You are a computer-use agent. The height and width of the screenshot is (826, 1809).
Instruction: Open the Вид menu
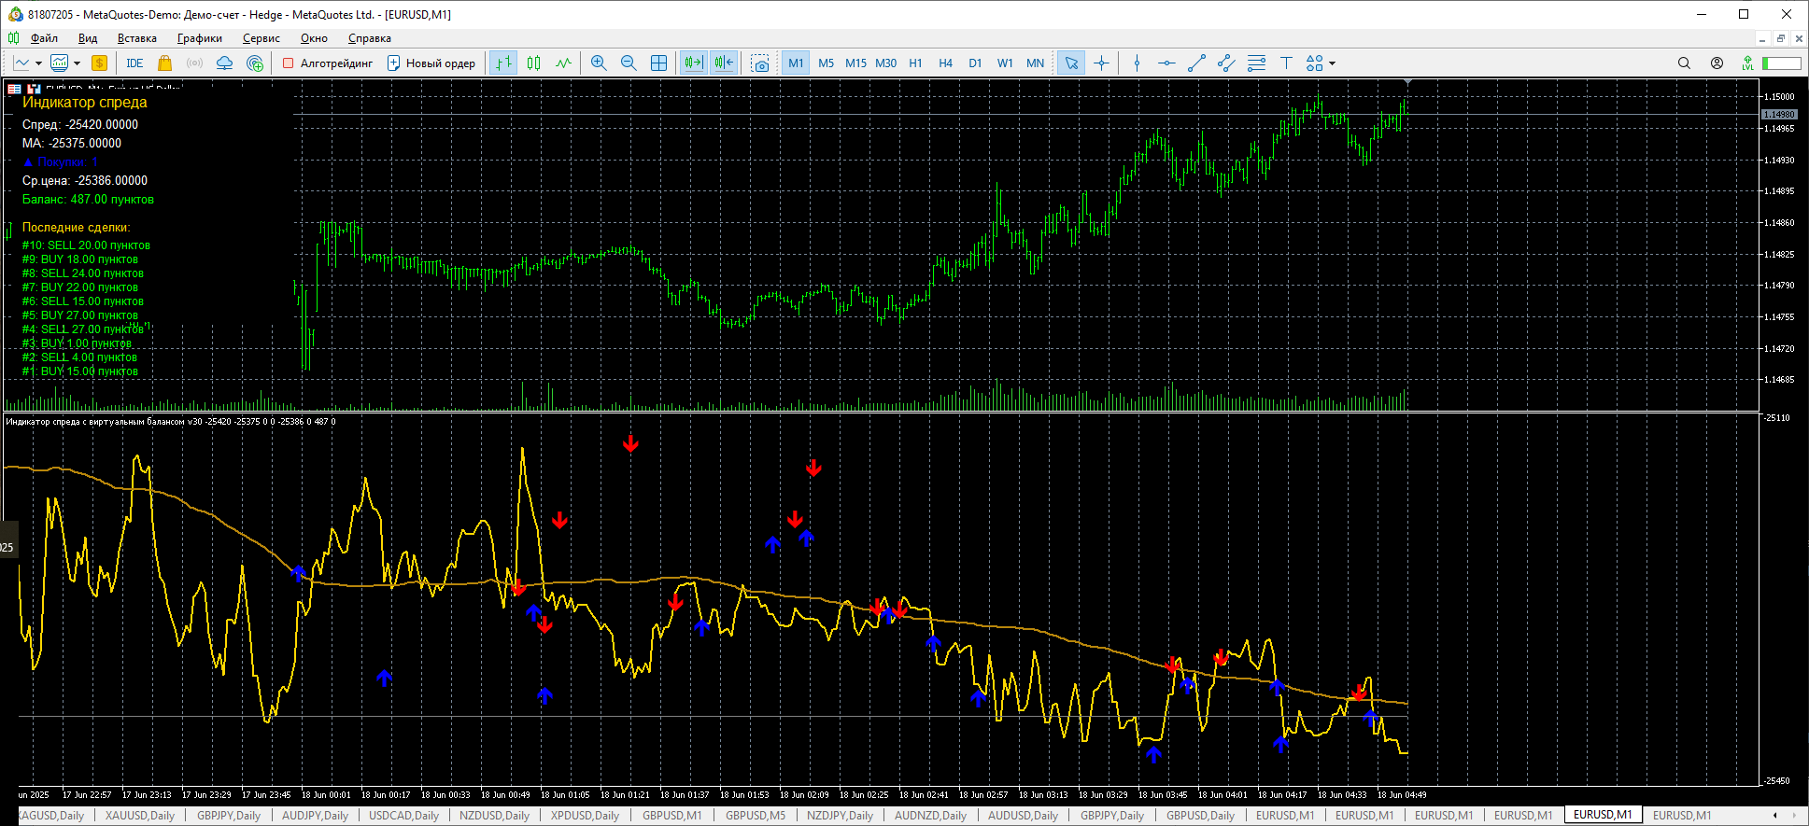coord(88,38)
